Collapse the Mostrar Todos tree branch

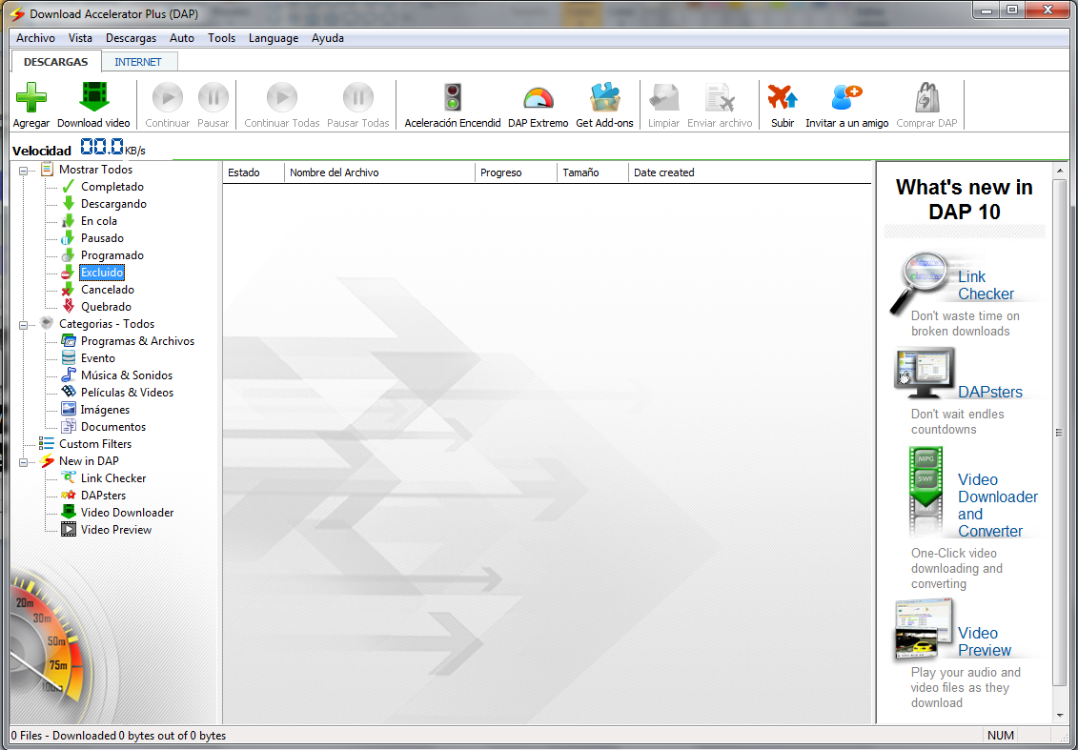coord(21,169)
